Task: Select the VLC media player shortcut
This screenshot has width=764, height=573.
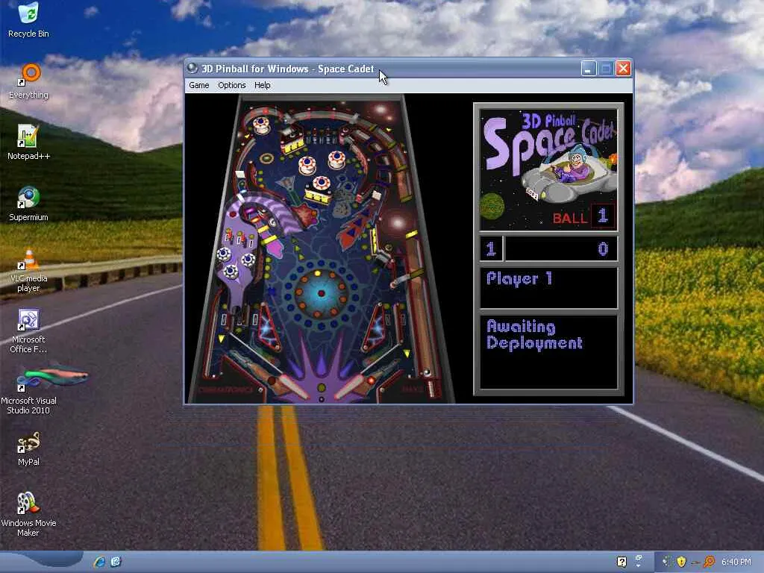Action: point(28,270)
